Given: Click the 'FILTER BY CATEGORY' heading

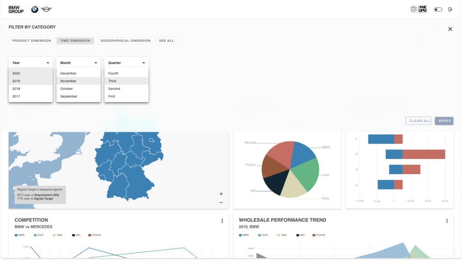Looking at the screenshot, I should point(32,27).
